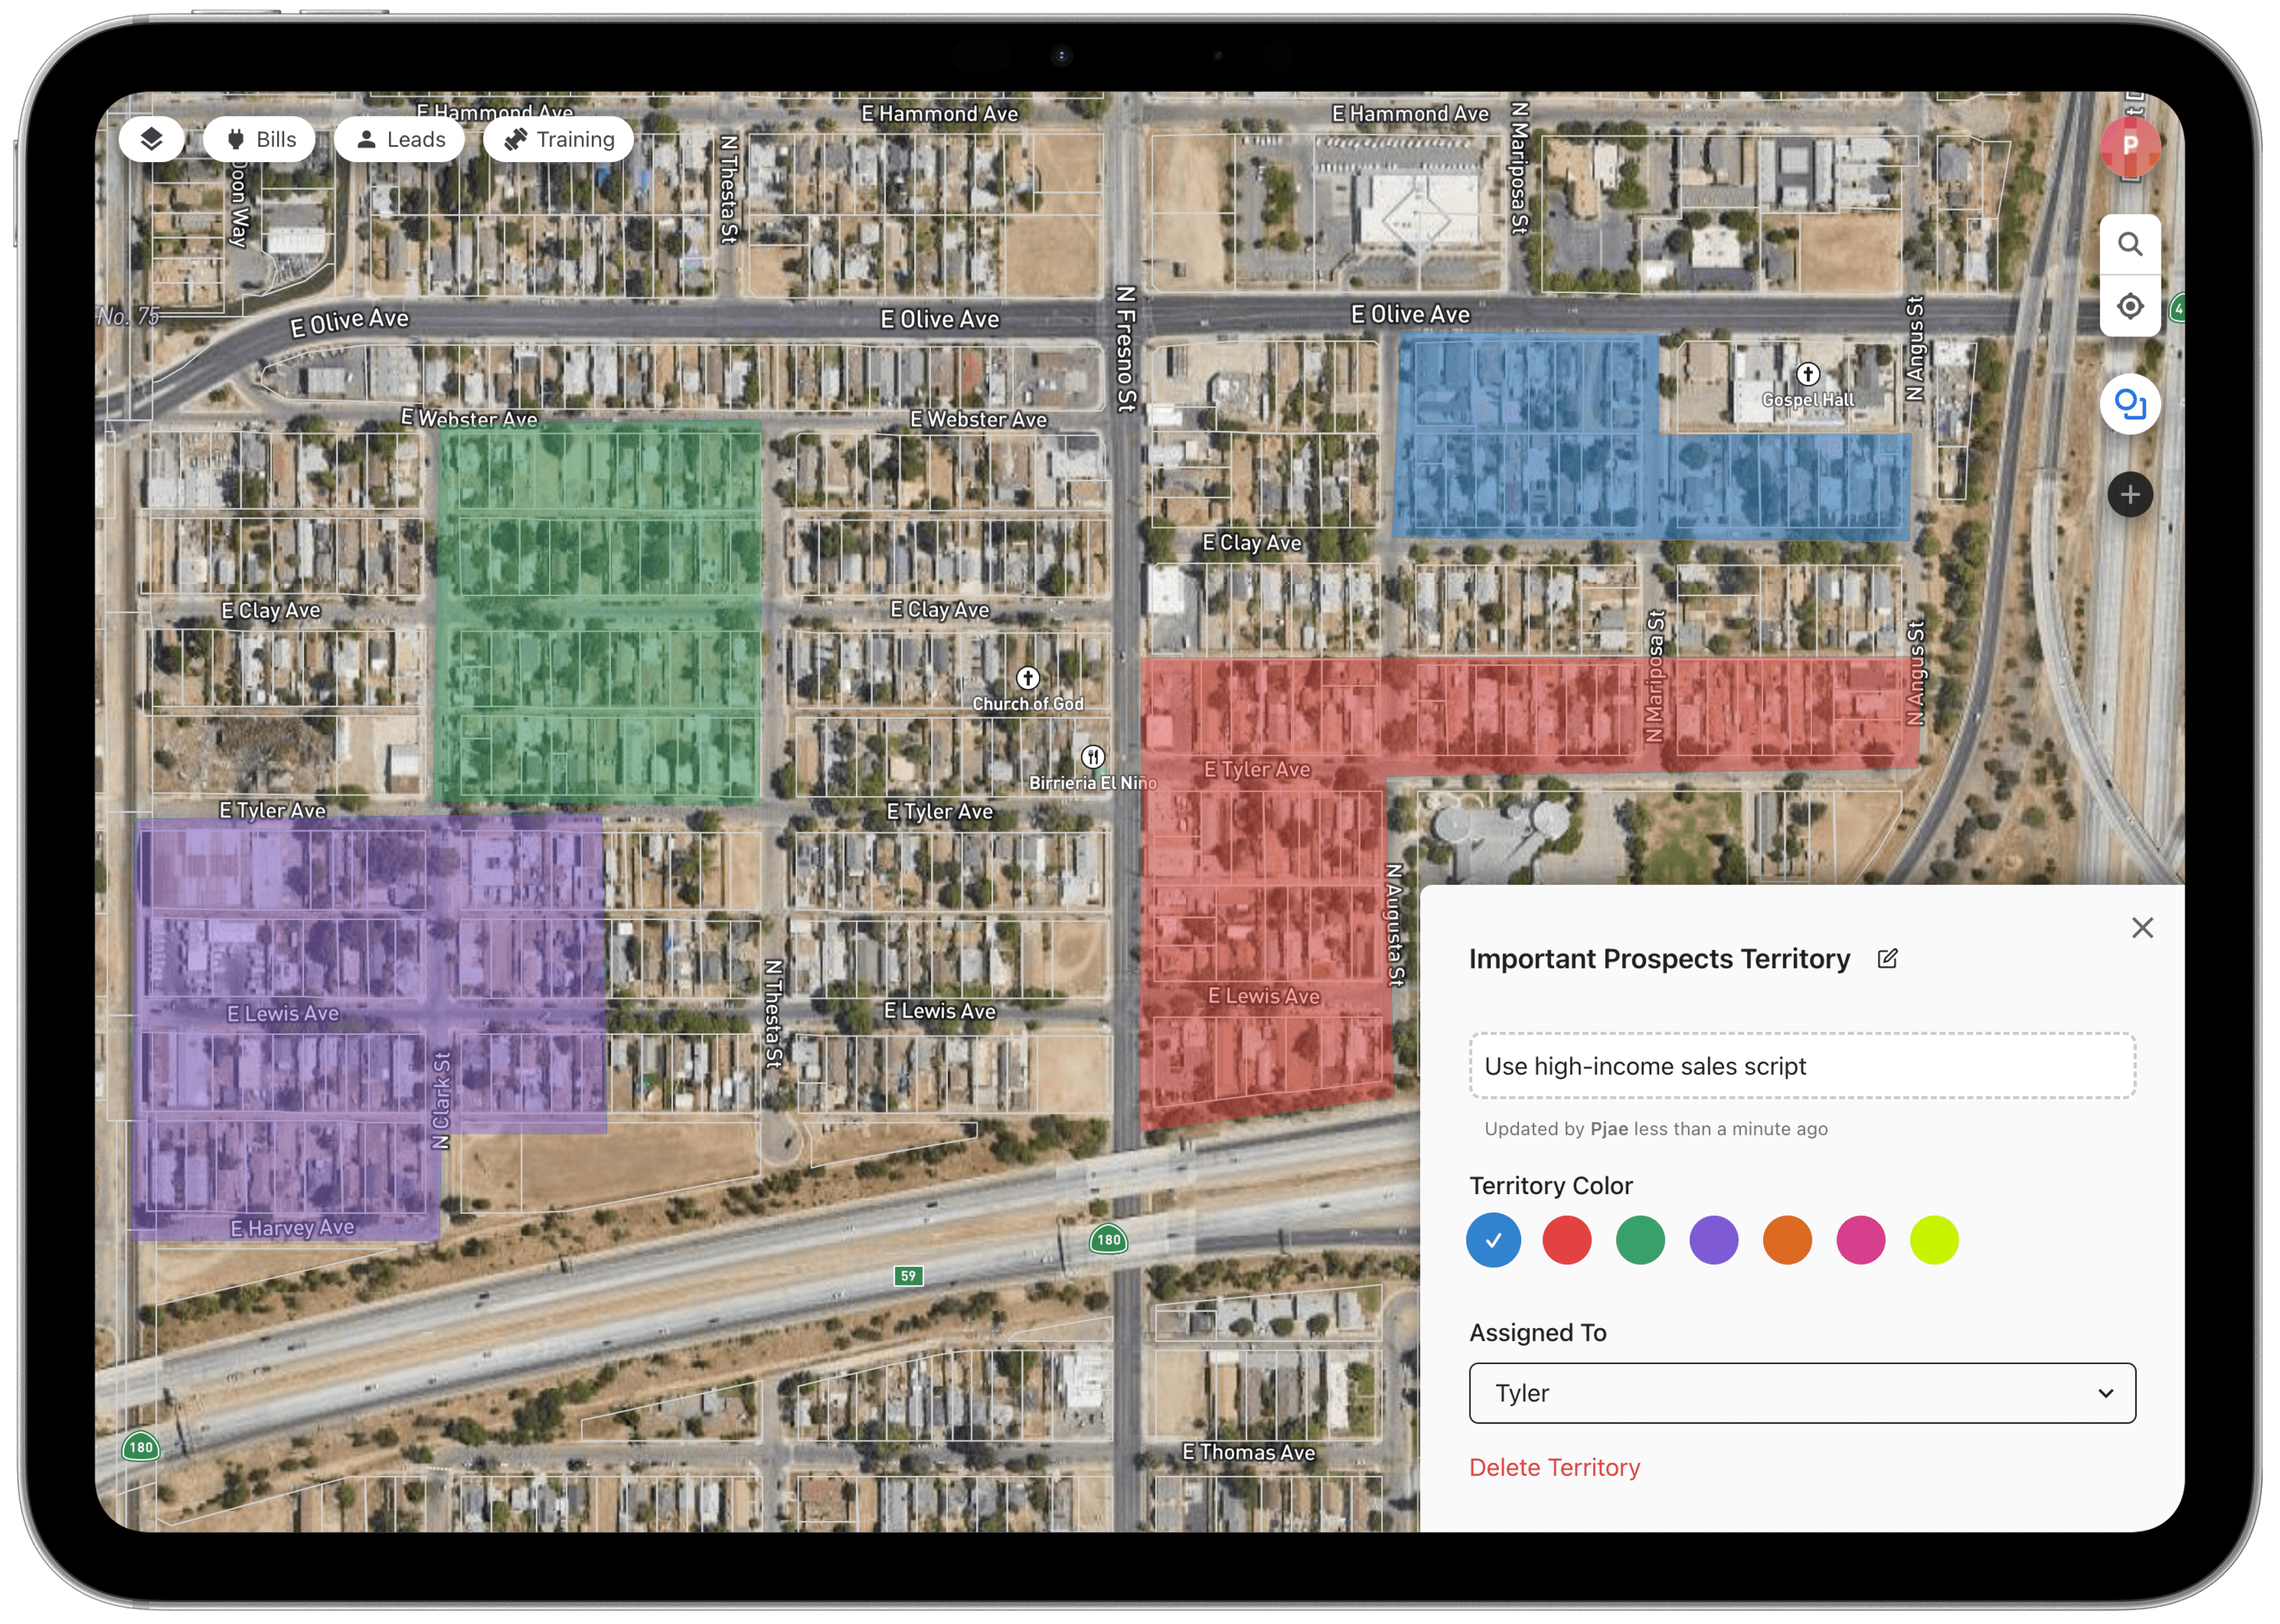
Task: Pick the orange territory color swatch
Action: [1787, 1240]
